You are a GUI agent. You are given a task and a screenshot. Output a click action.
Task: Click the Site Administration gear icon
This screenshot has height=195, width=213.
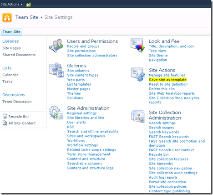click(x=56, y=113)
